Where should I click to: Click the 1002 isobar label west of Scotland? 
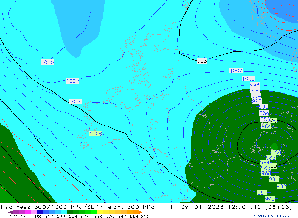pyautogui.click(x=73, y=81)
